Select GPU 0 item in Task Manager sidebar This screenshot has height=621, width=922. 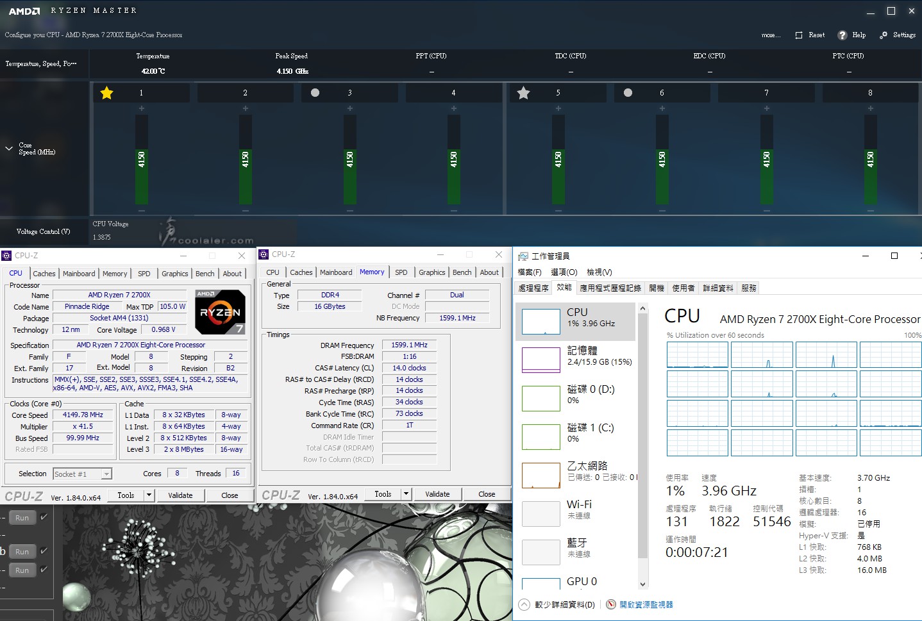(576, 581)
